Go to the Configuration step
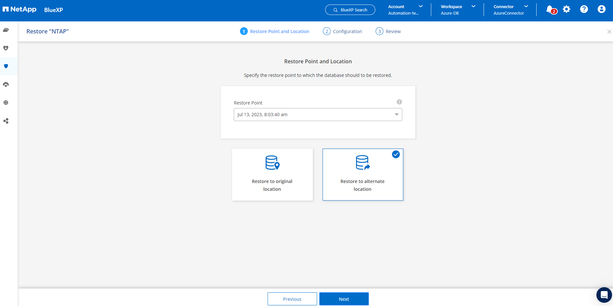 tap(342, 31)
